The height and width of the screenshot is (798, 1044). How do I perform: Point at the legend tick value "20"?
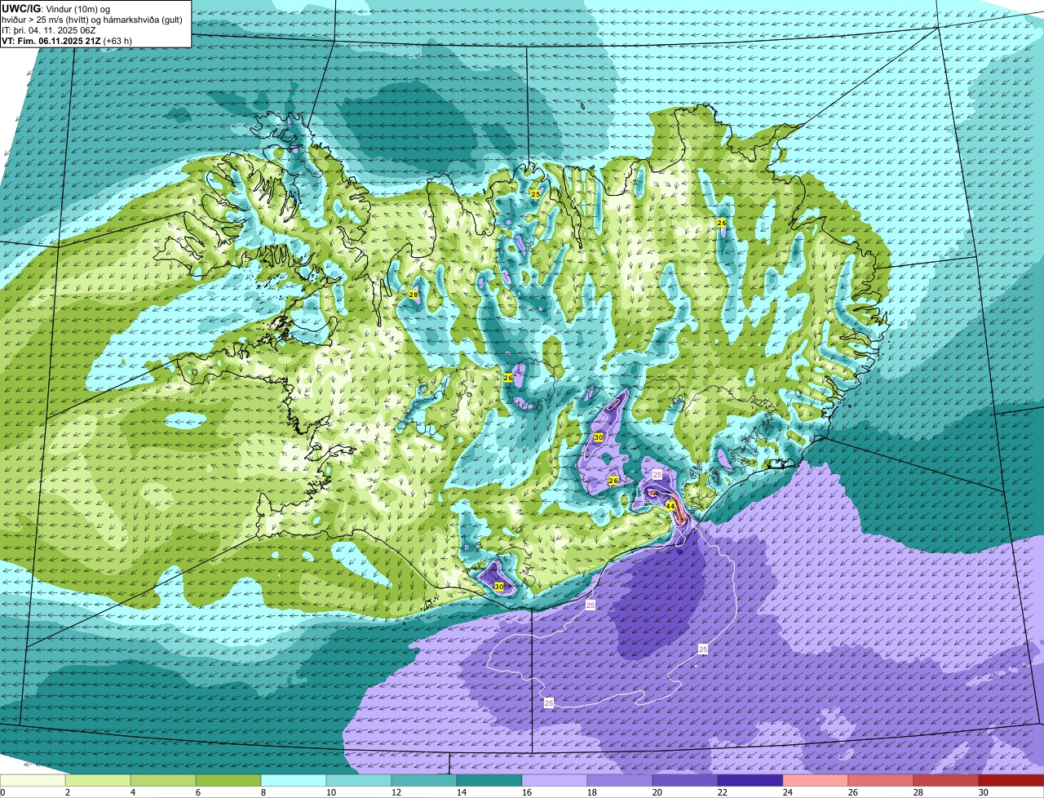(656, 792)
